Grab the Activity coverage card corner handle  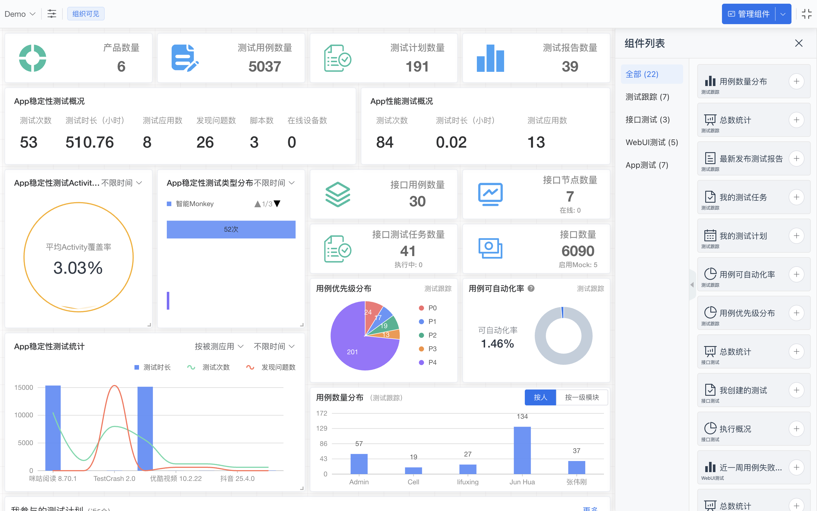click(149, 325)
